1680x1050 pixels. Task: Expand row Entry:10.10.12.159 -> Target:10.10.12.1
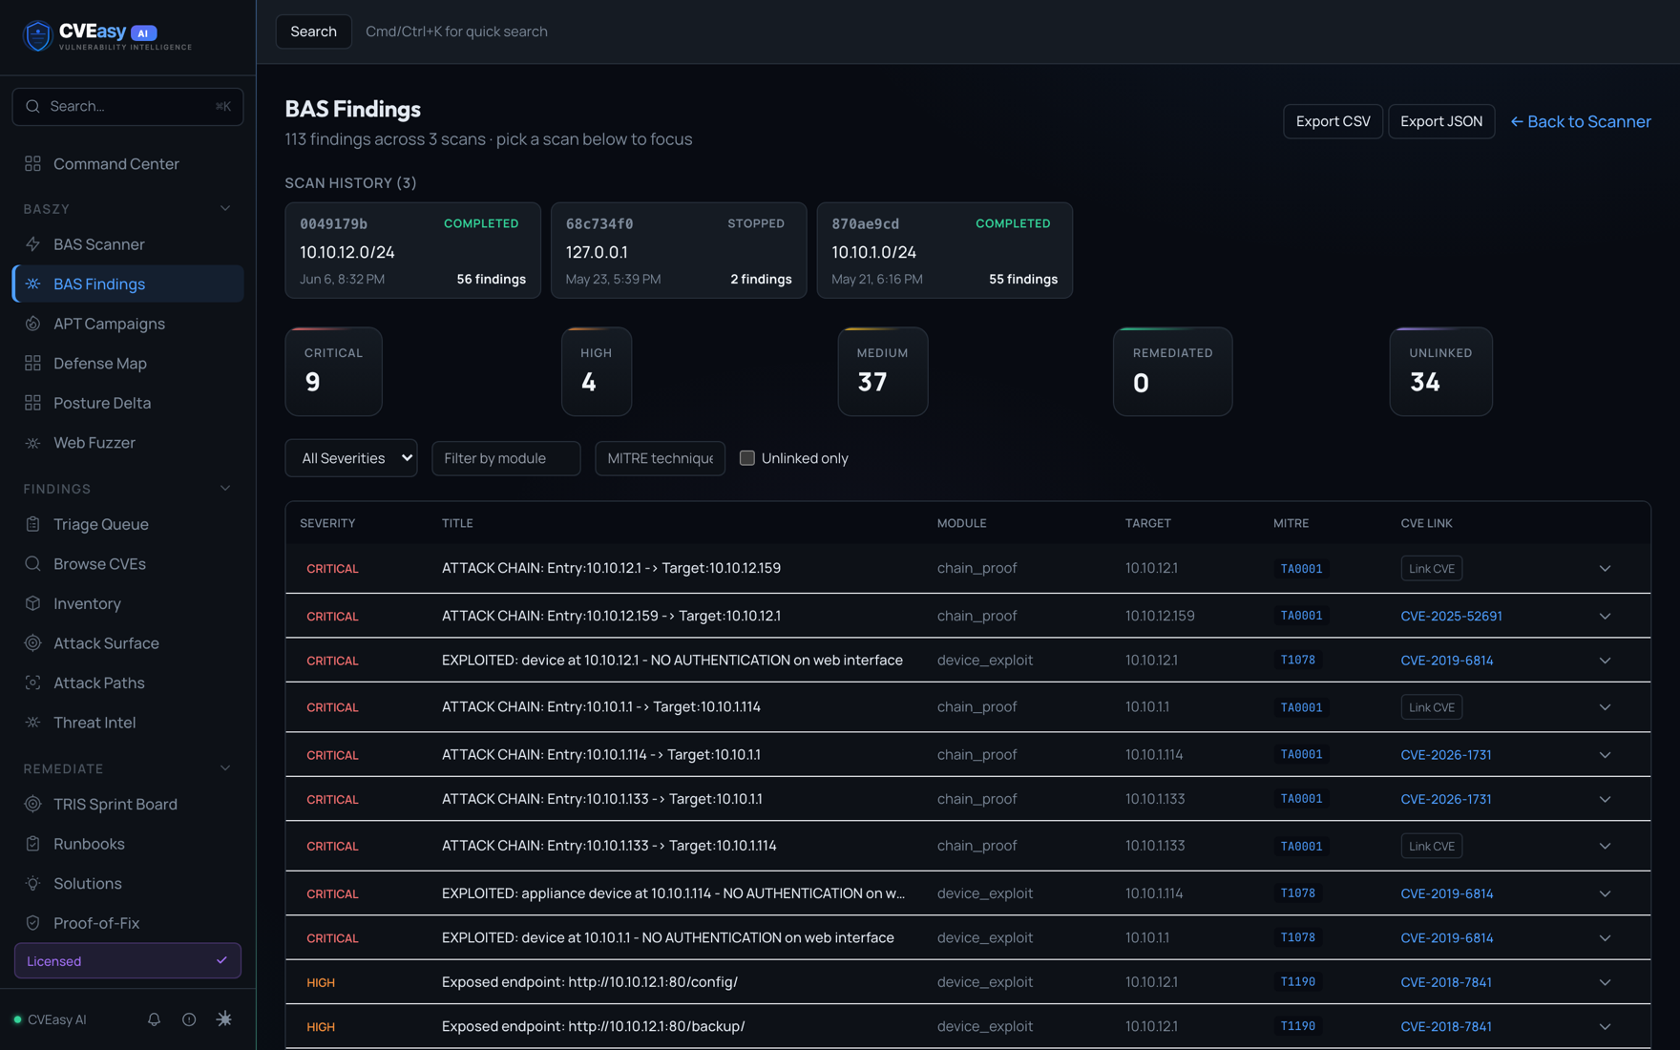(1605, 617)
